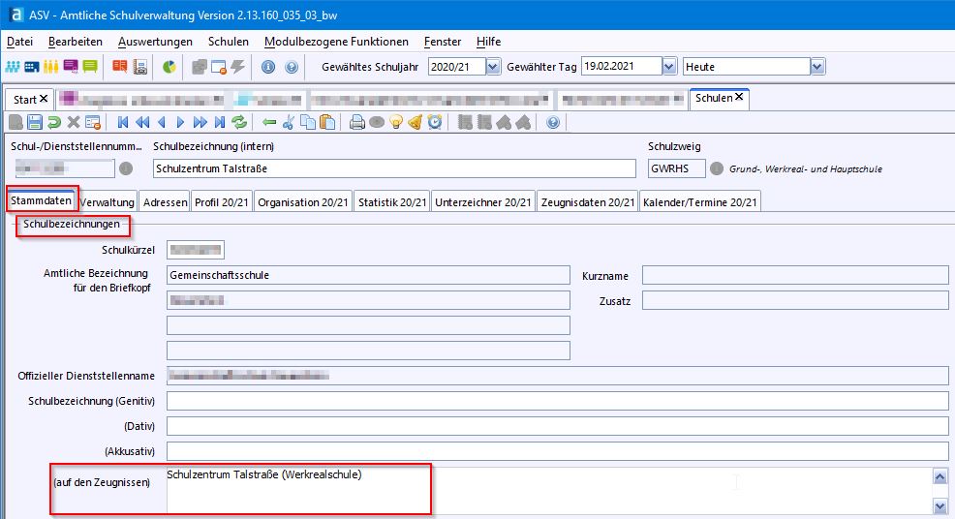Click the floppy disk save icon
The width and height of the screenshot is (955, 519).
[x=35, y=122]
